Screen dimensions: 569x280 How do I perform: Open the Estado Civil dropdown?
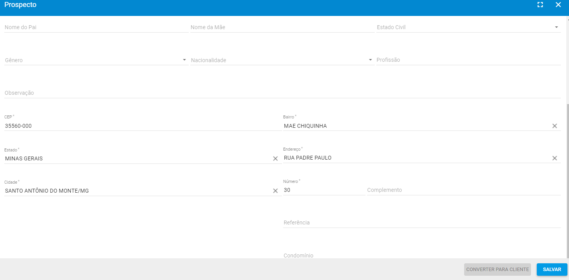557,27
